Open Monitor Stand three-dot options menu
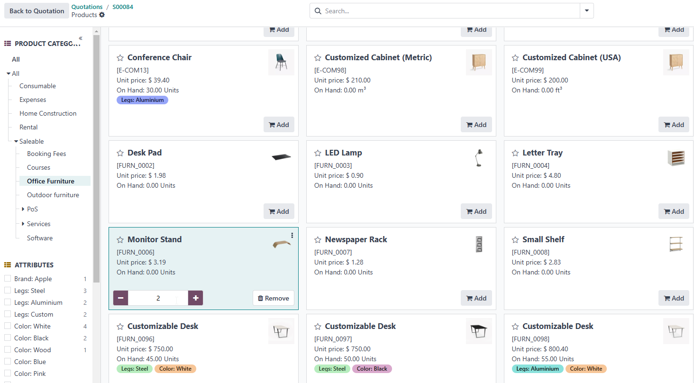 coord(292,236)
